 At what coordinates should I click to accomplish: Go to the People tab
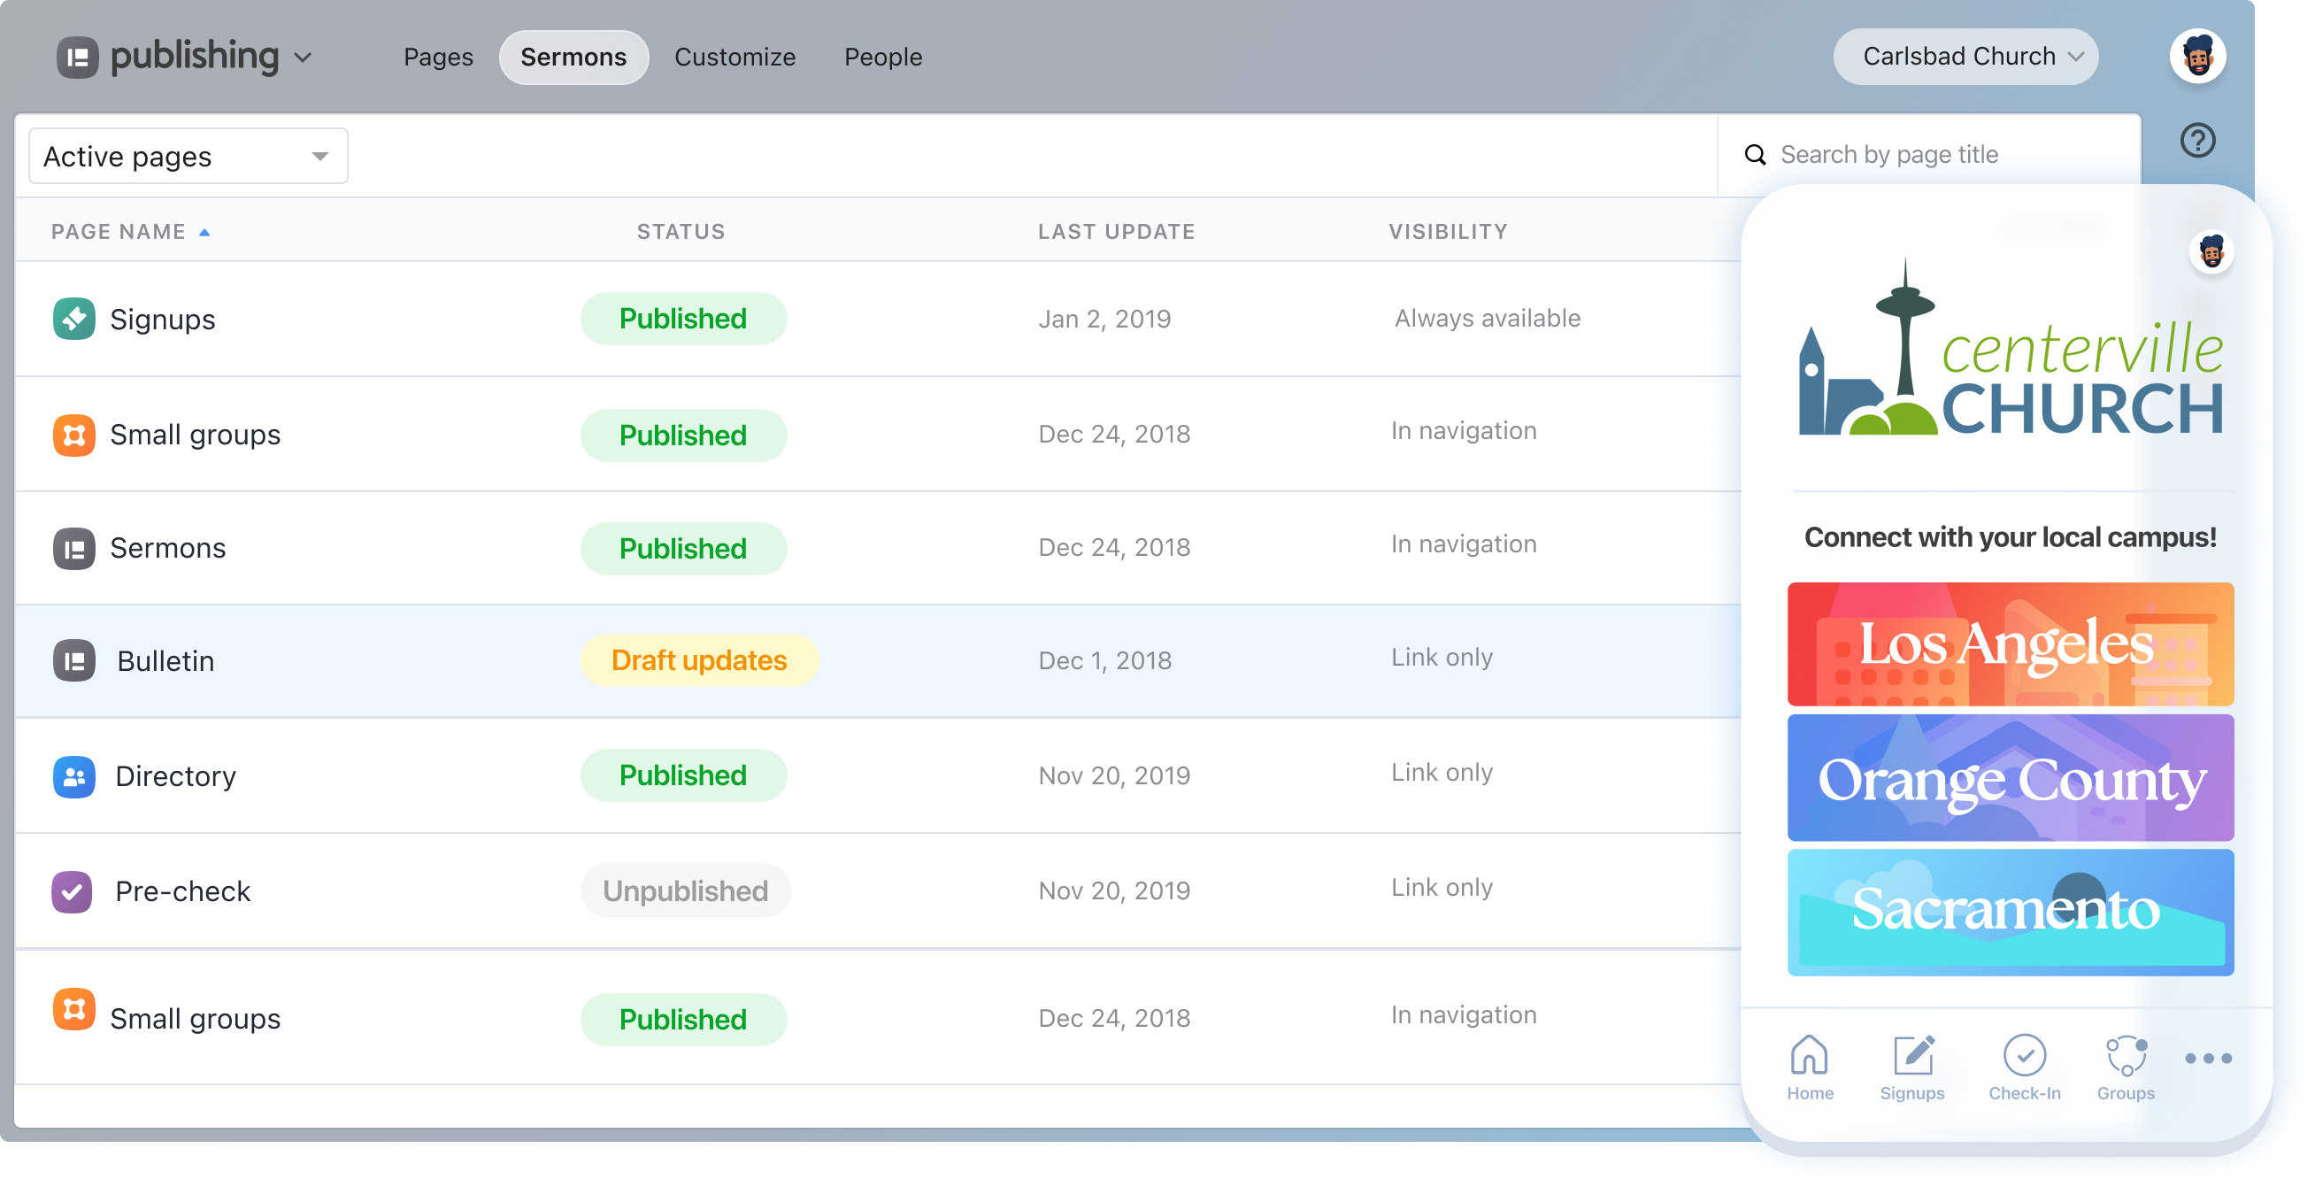point(882,57)
